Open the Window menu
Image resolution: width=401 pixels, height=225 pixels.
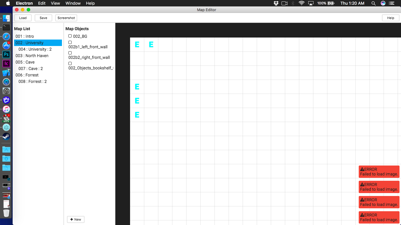click(73, 3)
